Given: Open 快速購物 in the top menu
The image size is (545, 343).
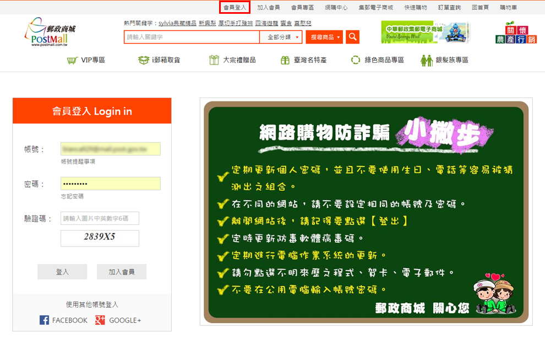Looking at the screenshot, I should click(x=415, y=7).
